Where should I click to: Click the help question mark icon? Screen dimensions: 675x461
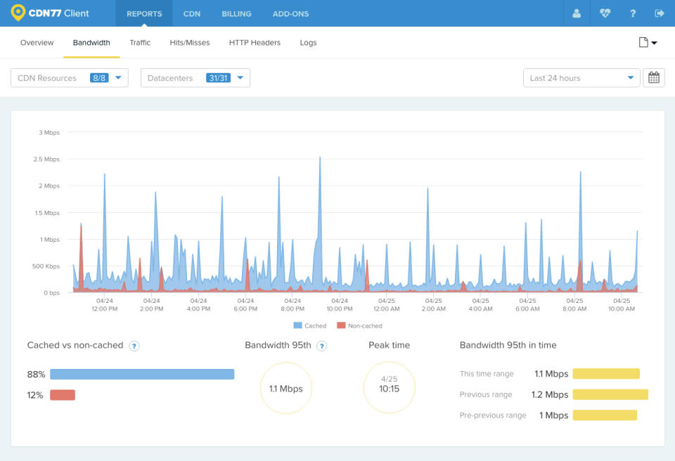point(633,13)
